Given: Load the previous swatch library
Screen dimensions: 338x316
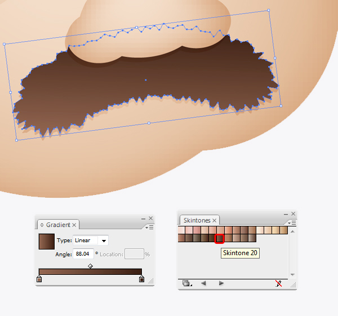Looking at the screenshot, I should tap(203, 283).
